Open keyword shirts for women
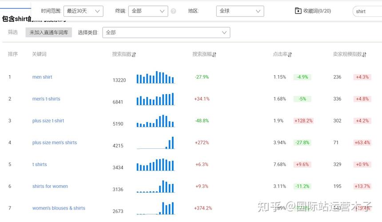This screenshot has width=382, height=222. click(50, 186)
